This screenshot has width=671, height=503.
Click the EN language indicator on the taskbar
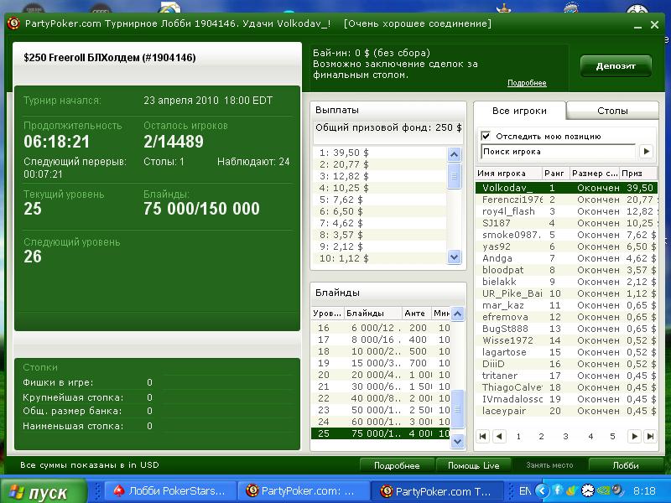point(525,490)
